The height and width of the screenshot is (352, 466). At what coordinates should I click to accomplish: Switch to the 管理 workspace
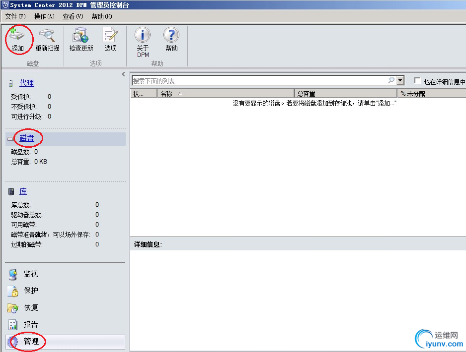66,342
